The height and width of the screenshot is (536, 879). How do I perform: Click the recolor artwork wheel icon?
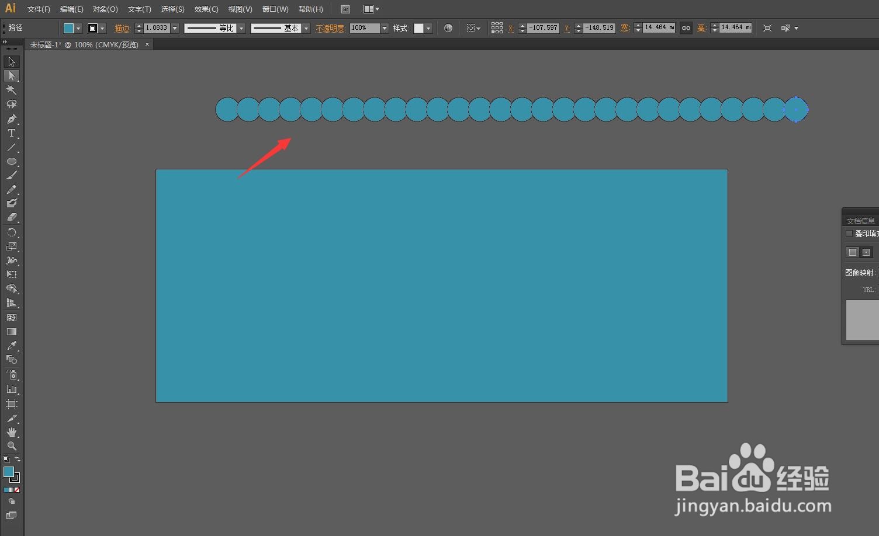(x=448, y=28)
